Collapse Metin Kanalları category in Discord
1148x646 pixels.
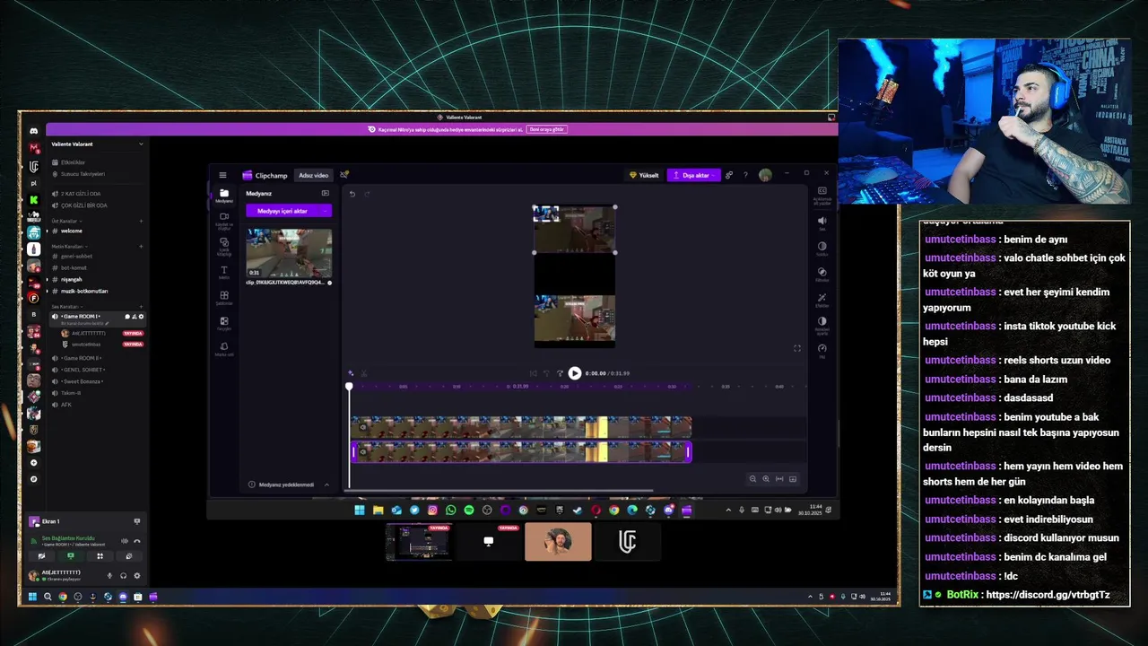click(x=68, y=246)
